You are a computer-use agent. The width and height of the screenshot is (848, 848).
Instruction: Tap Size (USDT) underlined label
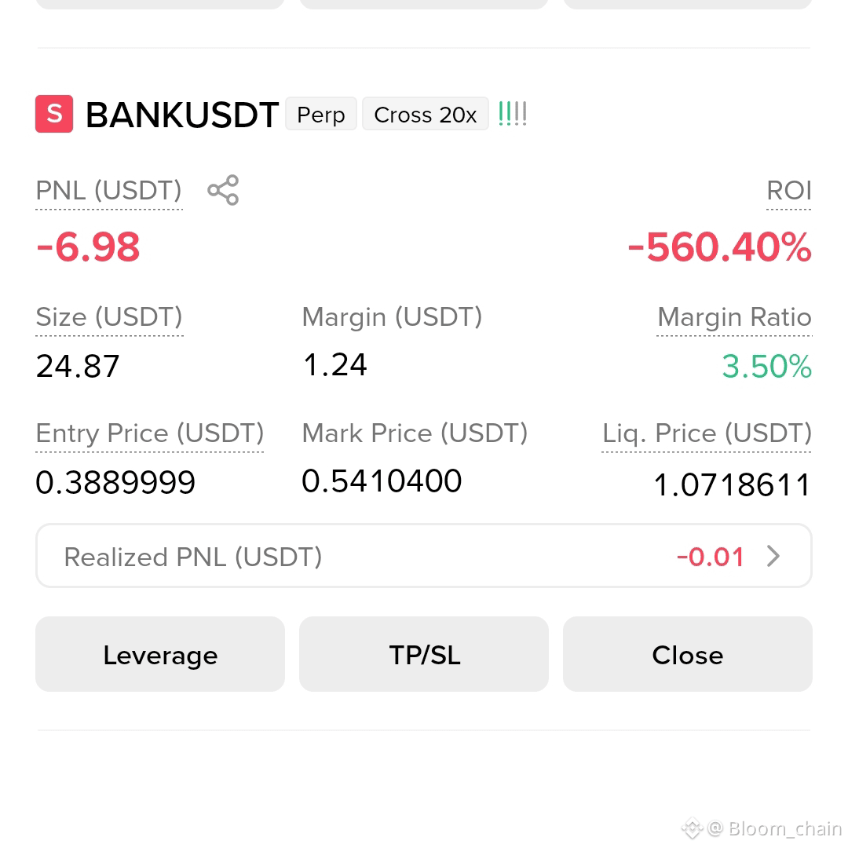pyautogui.click(x=109, y=317)
